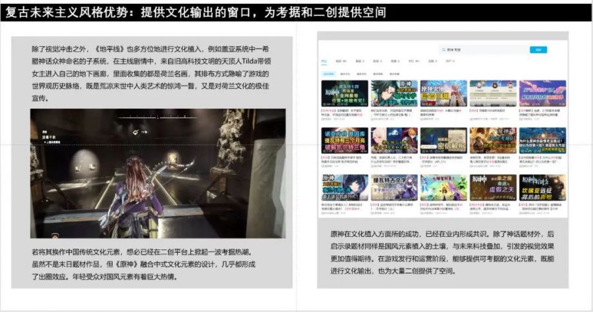
Task: Click the game screenshot of the underground gallery
Action: click(x=158, y=173)
